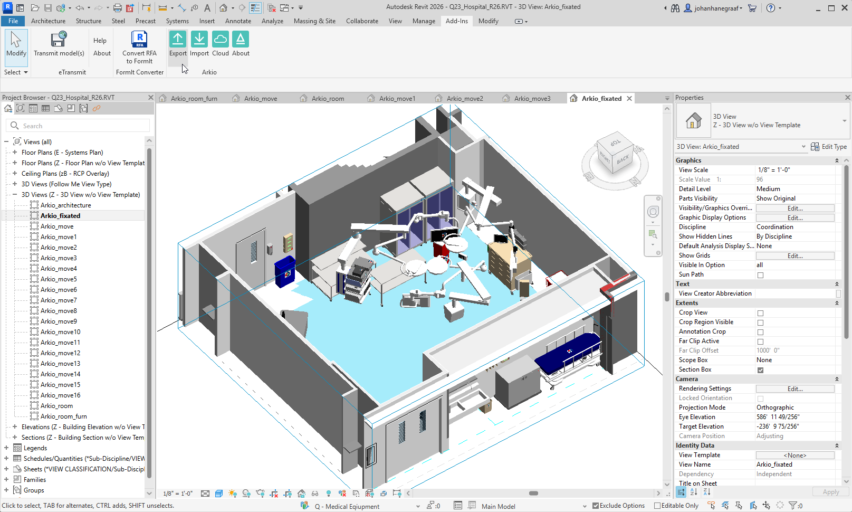Switch to the Arkio_room view tab
This screenshot has width=852, height=512.
(x=328, y=99)
